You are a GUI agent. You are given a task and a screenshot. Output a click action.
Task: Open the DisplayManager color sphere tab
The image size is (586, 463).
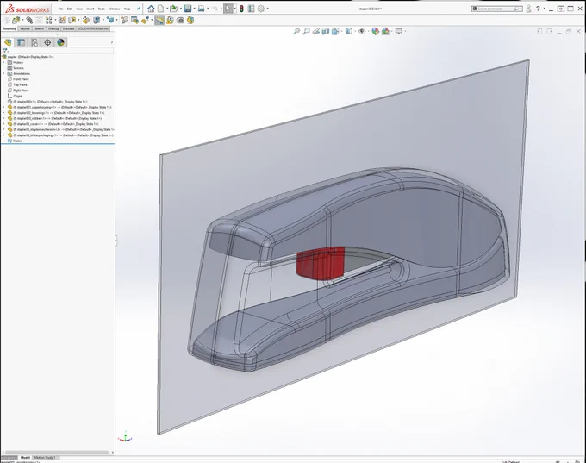coord(60,42)
